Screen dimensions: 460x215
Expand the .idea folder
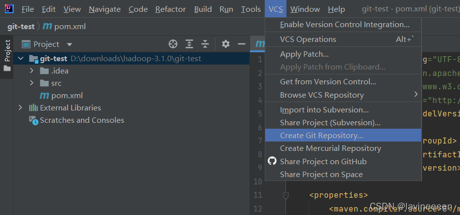pos(32,71)
